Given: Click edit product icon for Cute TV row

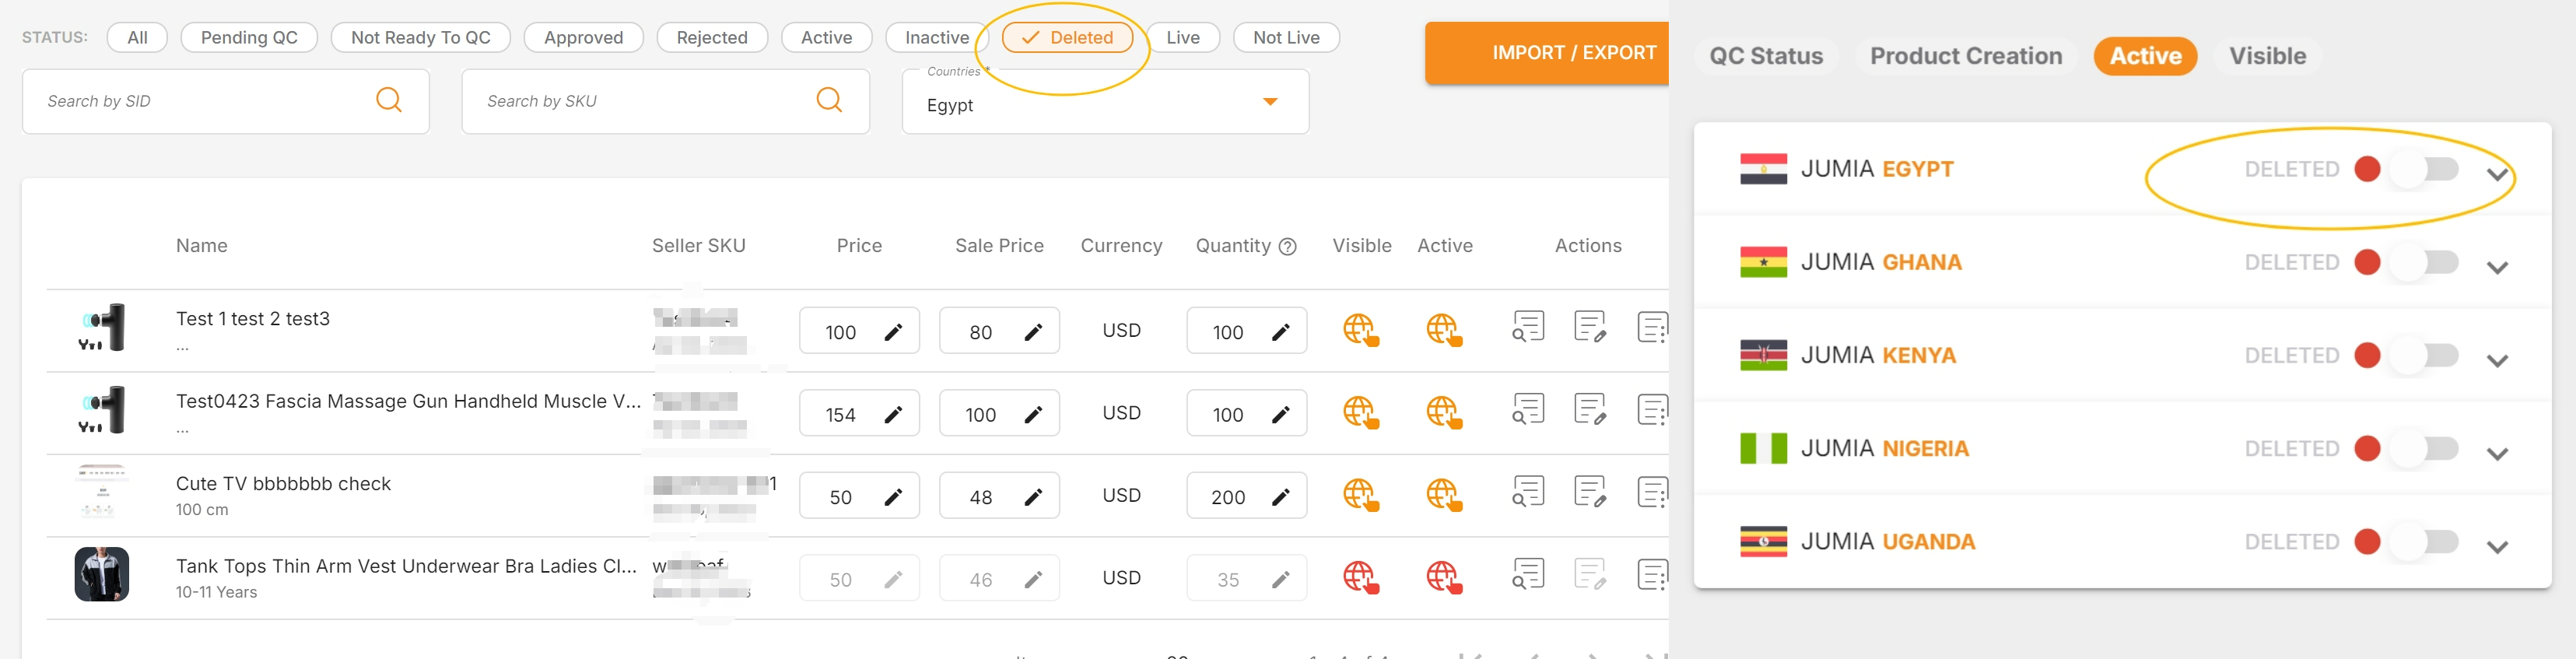Looking at the screenshot, I should 1589,493.
